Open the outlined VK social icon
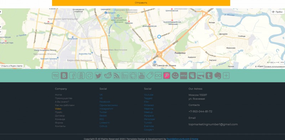Screen dimensions: 285x140 tap(56, 76)
